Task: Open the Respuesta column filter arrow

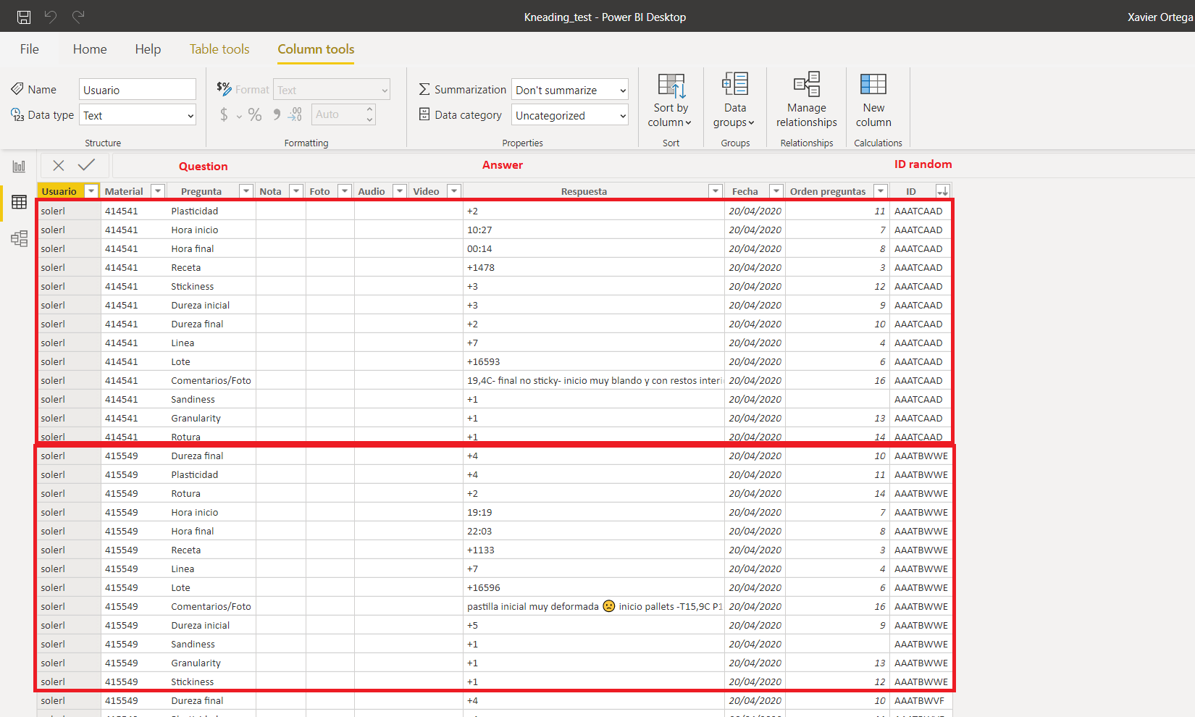Action: pos(716,191)
